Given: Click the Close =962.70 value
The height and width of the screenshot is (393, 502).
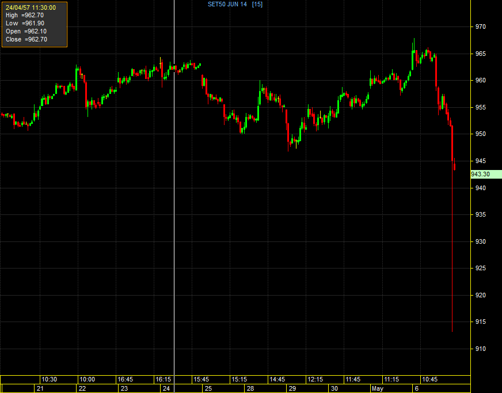Looking at the screenshot, I should click(26, 39).
